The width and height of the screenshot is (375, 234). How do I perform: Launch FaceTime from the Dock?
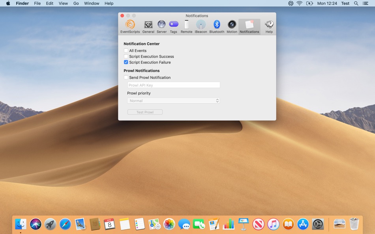point(199,224)
